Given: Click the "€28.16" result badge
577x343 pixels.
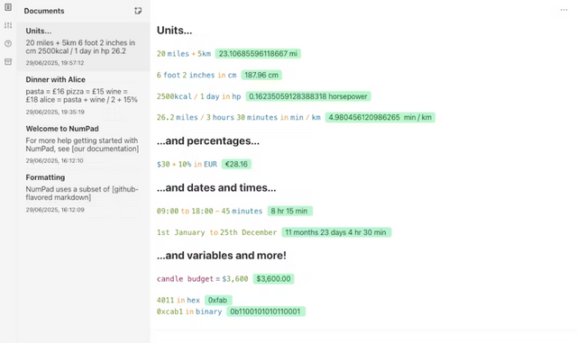Looking at the screenshot, I should pos(236,164).
